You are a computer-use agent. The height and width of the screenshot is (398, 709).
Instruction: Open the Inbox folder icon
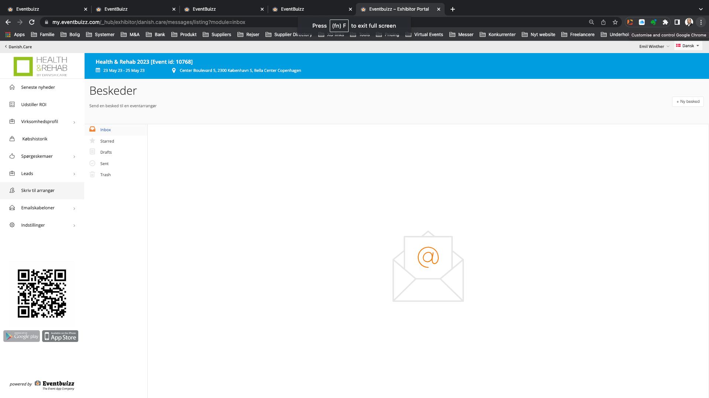[92, 129]
